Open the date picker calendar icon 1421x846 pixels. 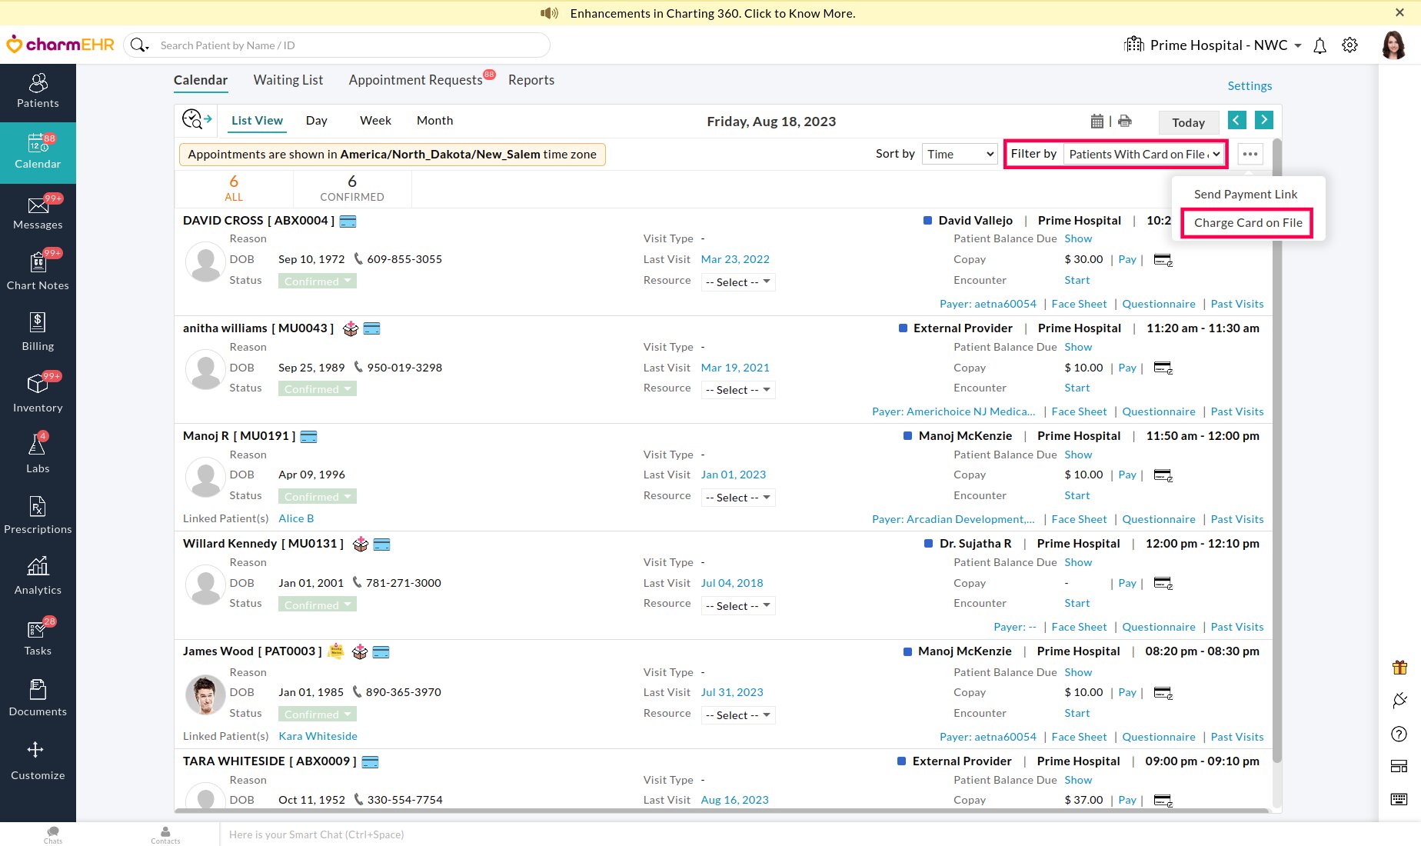coord(1097,122)
